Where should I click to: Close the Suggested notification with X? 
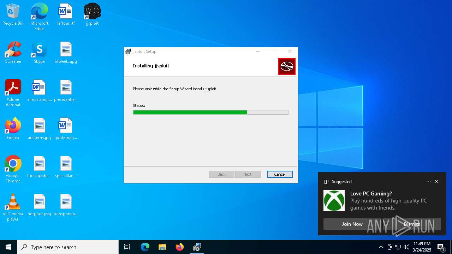click(x=436, y=181)
